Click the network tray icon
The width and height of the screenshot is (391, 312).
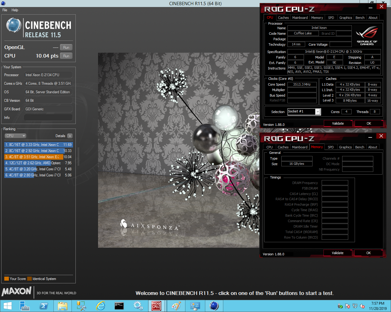pos(355,306)
